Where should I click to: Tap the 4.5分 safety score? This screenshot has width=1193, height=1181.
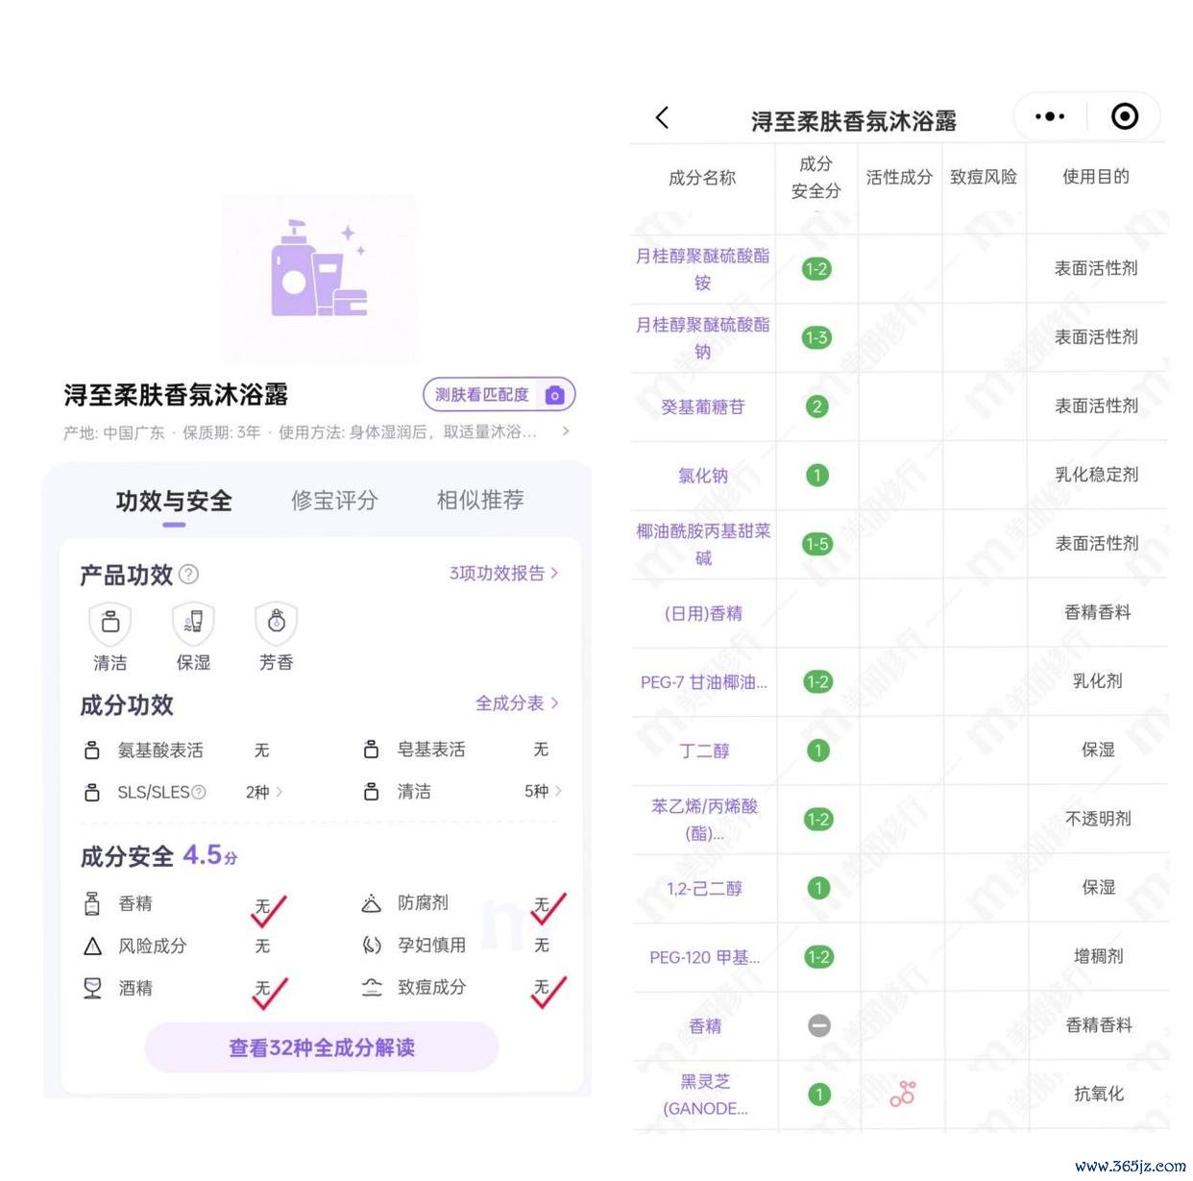point(209,855)
